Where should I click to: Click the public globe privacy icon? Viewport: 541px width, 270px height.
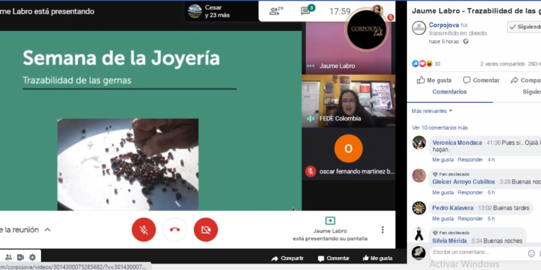click(466, 41)
